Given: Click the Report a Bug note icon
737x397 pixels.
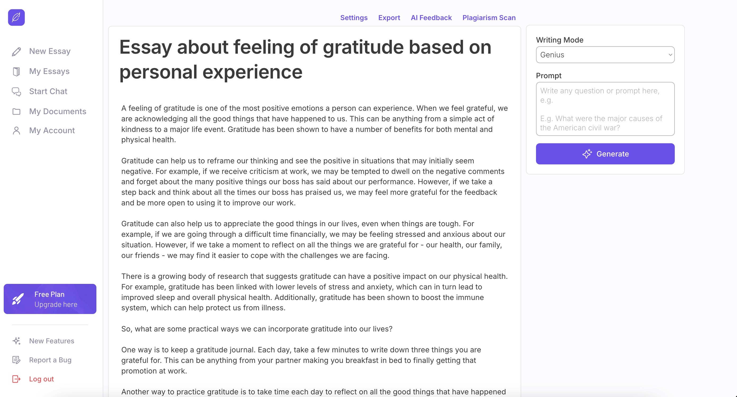Looking at the screenshot, I should point(16,360).
